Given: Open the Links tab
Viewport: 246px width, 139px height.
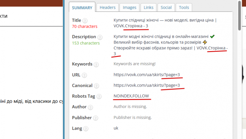Looking at the screenshot, I should click(148, 8).
